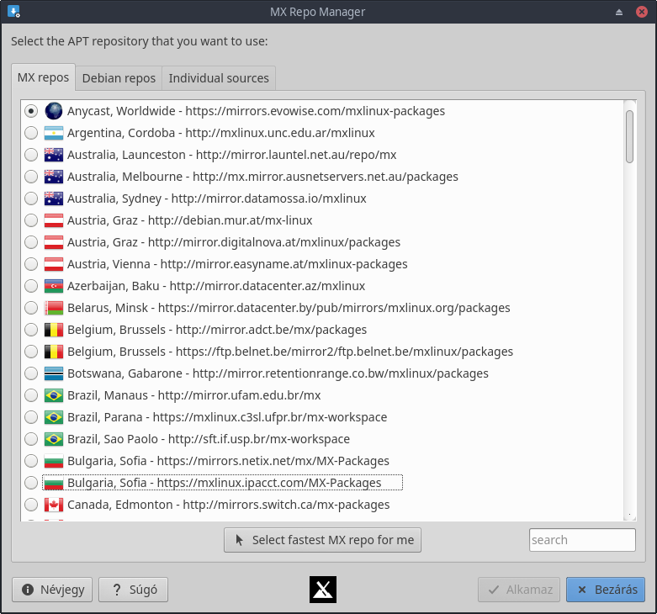Click the Canada flag next to Edmonton
The image size is (657, 614).
point(54,505)
